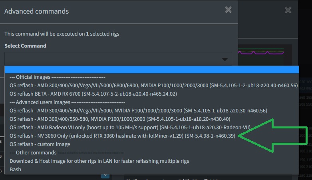Select OS reflash BETA - AMD RX 6700

pyautogui.click(x=152, y=94)
